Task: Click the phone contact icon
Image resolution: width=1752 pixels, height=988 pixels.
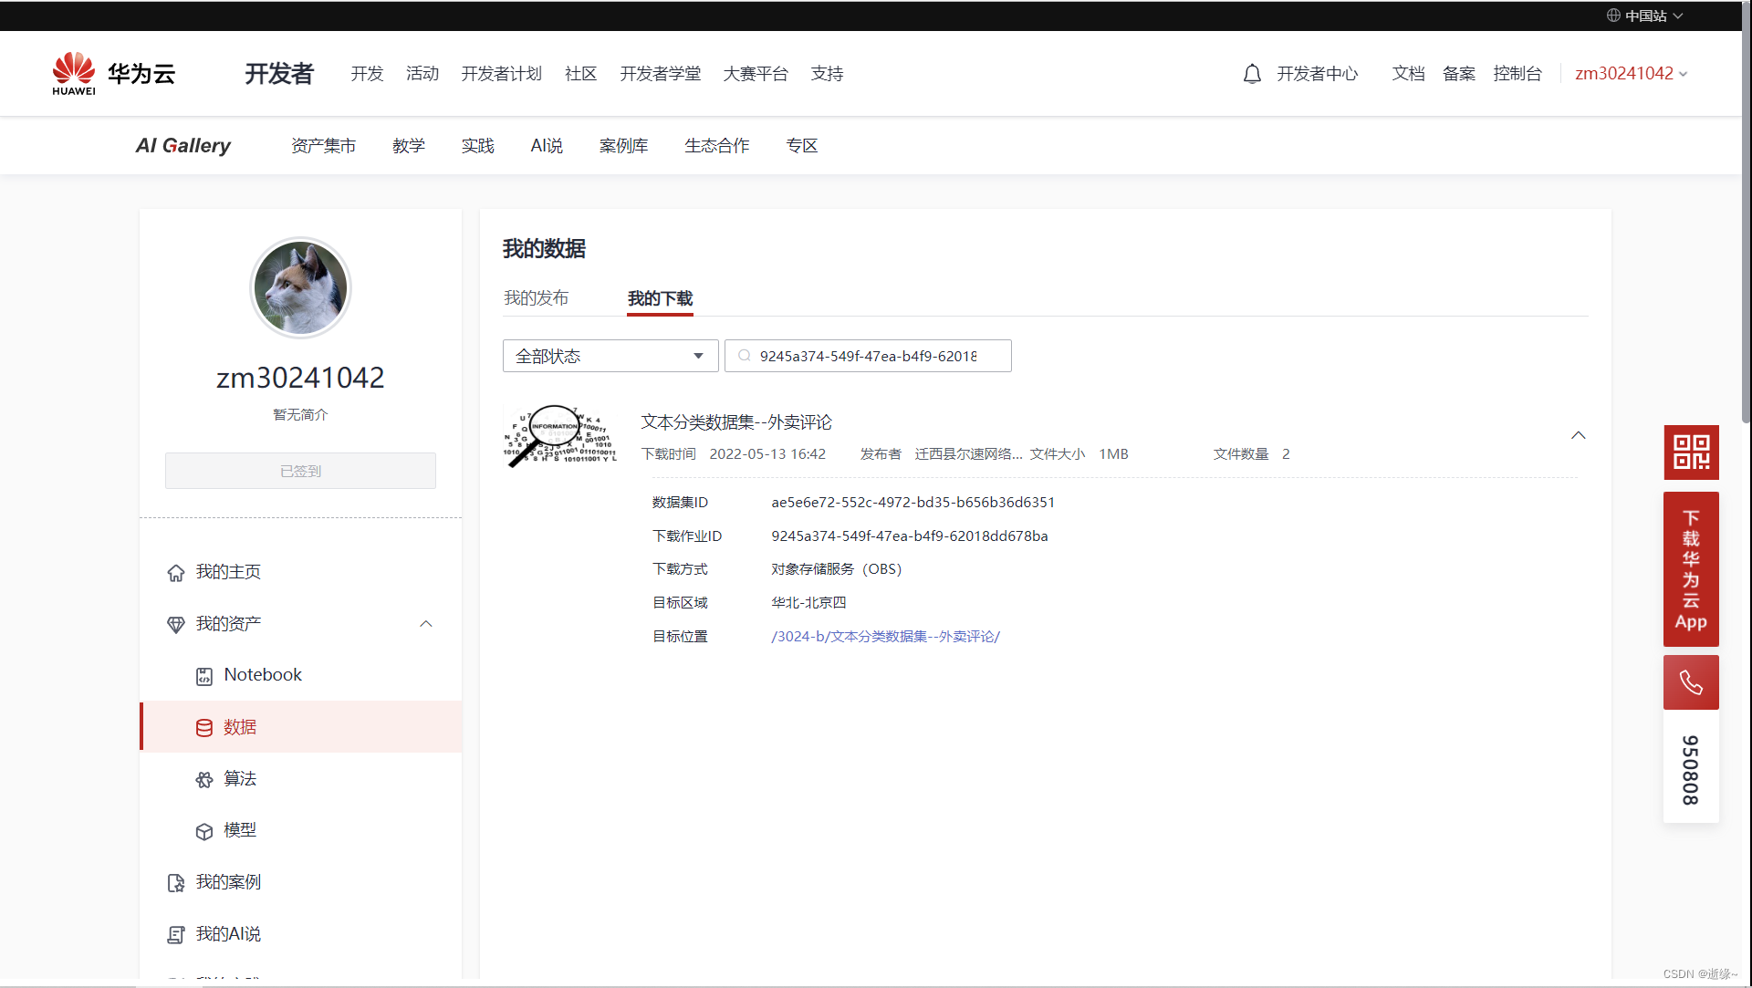Action: (1690, 682)
